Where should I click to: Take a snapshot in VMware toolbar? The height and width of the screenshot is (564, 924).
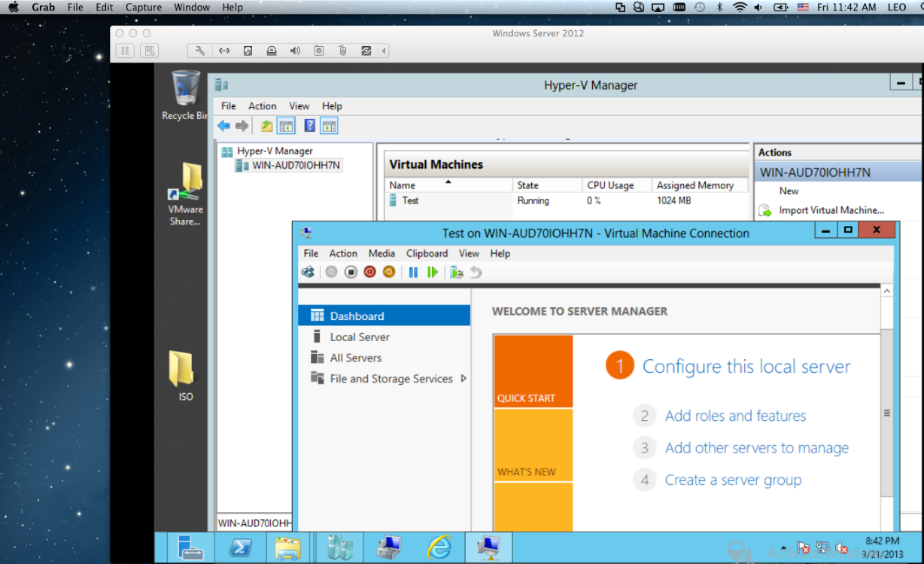pyautogui.click(x=150, y=51)
